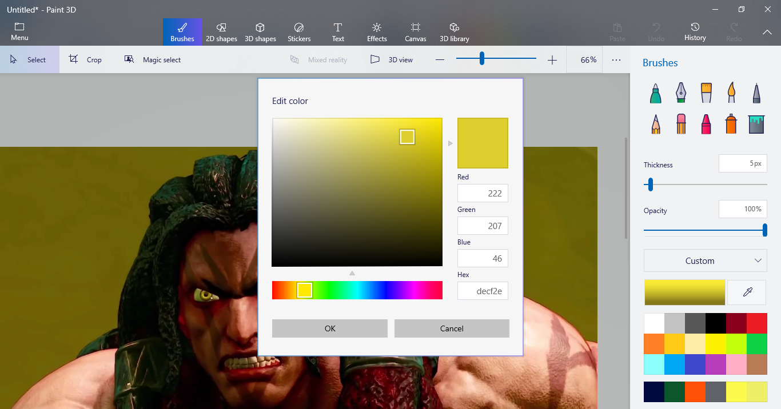
Task: Select the Eraser tool
Action: (680, 124)
